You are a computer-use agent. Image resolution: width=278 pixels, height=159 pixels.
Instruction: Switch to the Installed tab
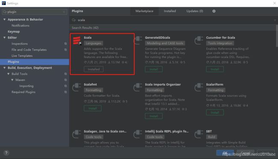pyautogui.click(x=170, y=11)
